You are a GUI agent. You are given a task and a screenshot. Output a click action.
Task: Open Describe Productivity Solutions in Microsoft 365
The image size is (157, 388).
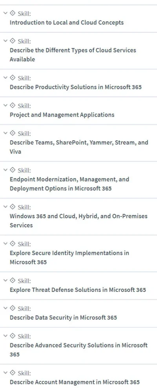click(x=76, y=87)
